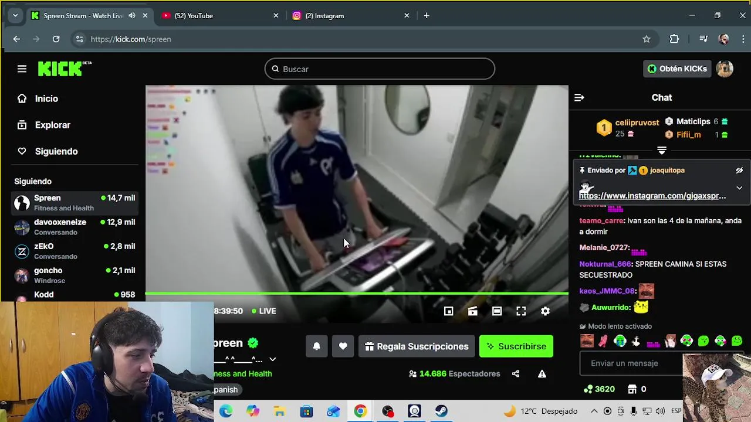
Task: Click Regala Suscripciones button
Action: coord(417,346)
